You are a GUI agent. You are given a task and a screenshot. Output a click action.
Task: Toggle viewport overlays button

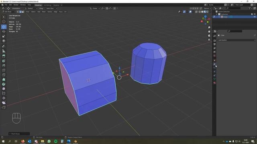tap(190, 12)
